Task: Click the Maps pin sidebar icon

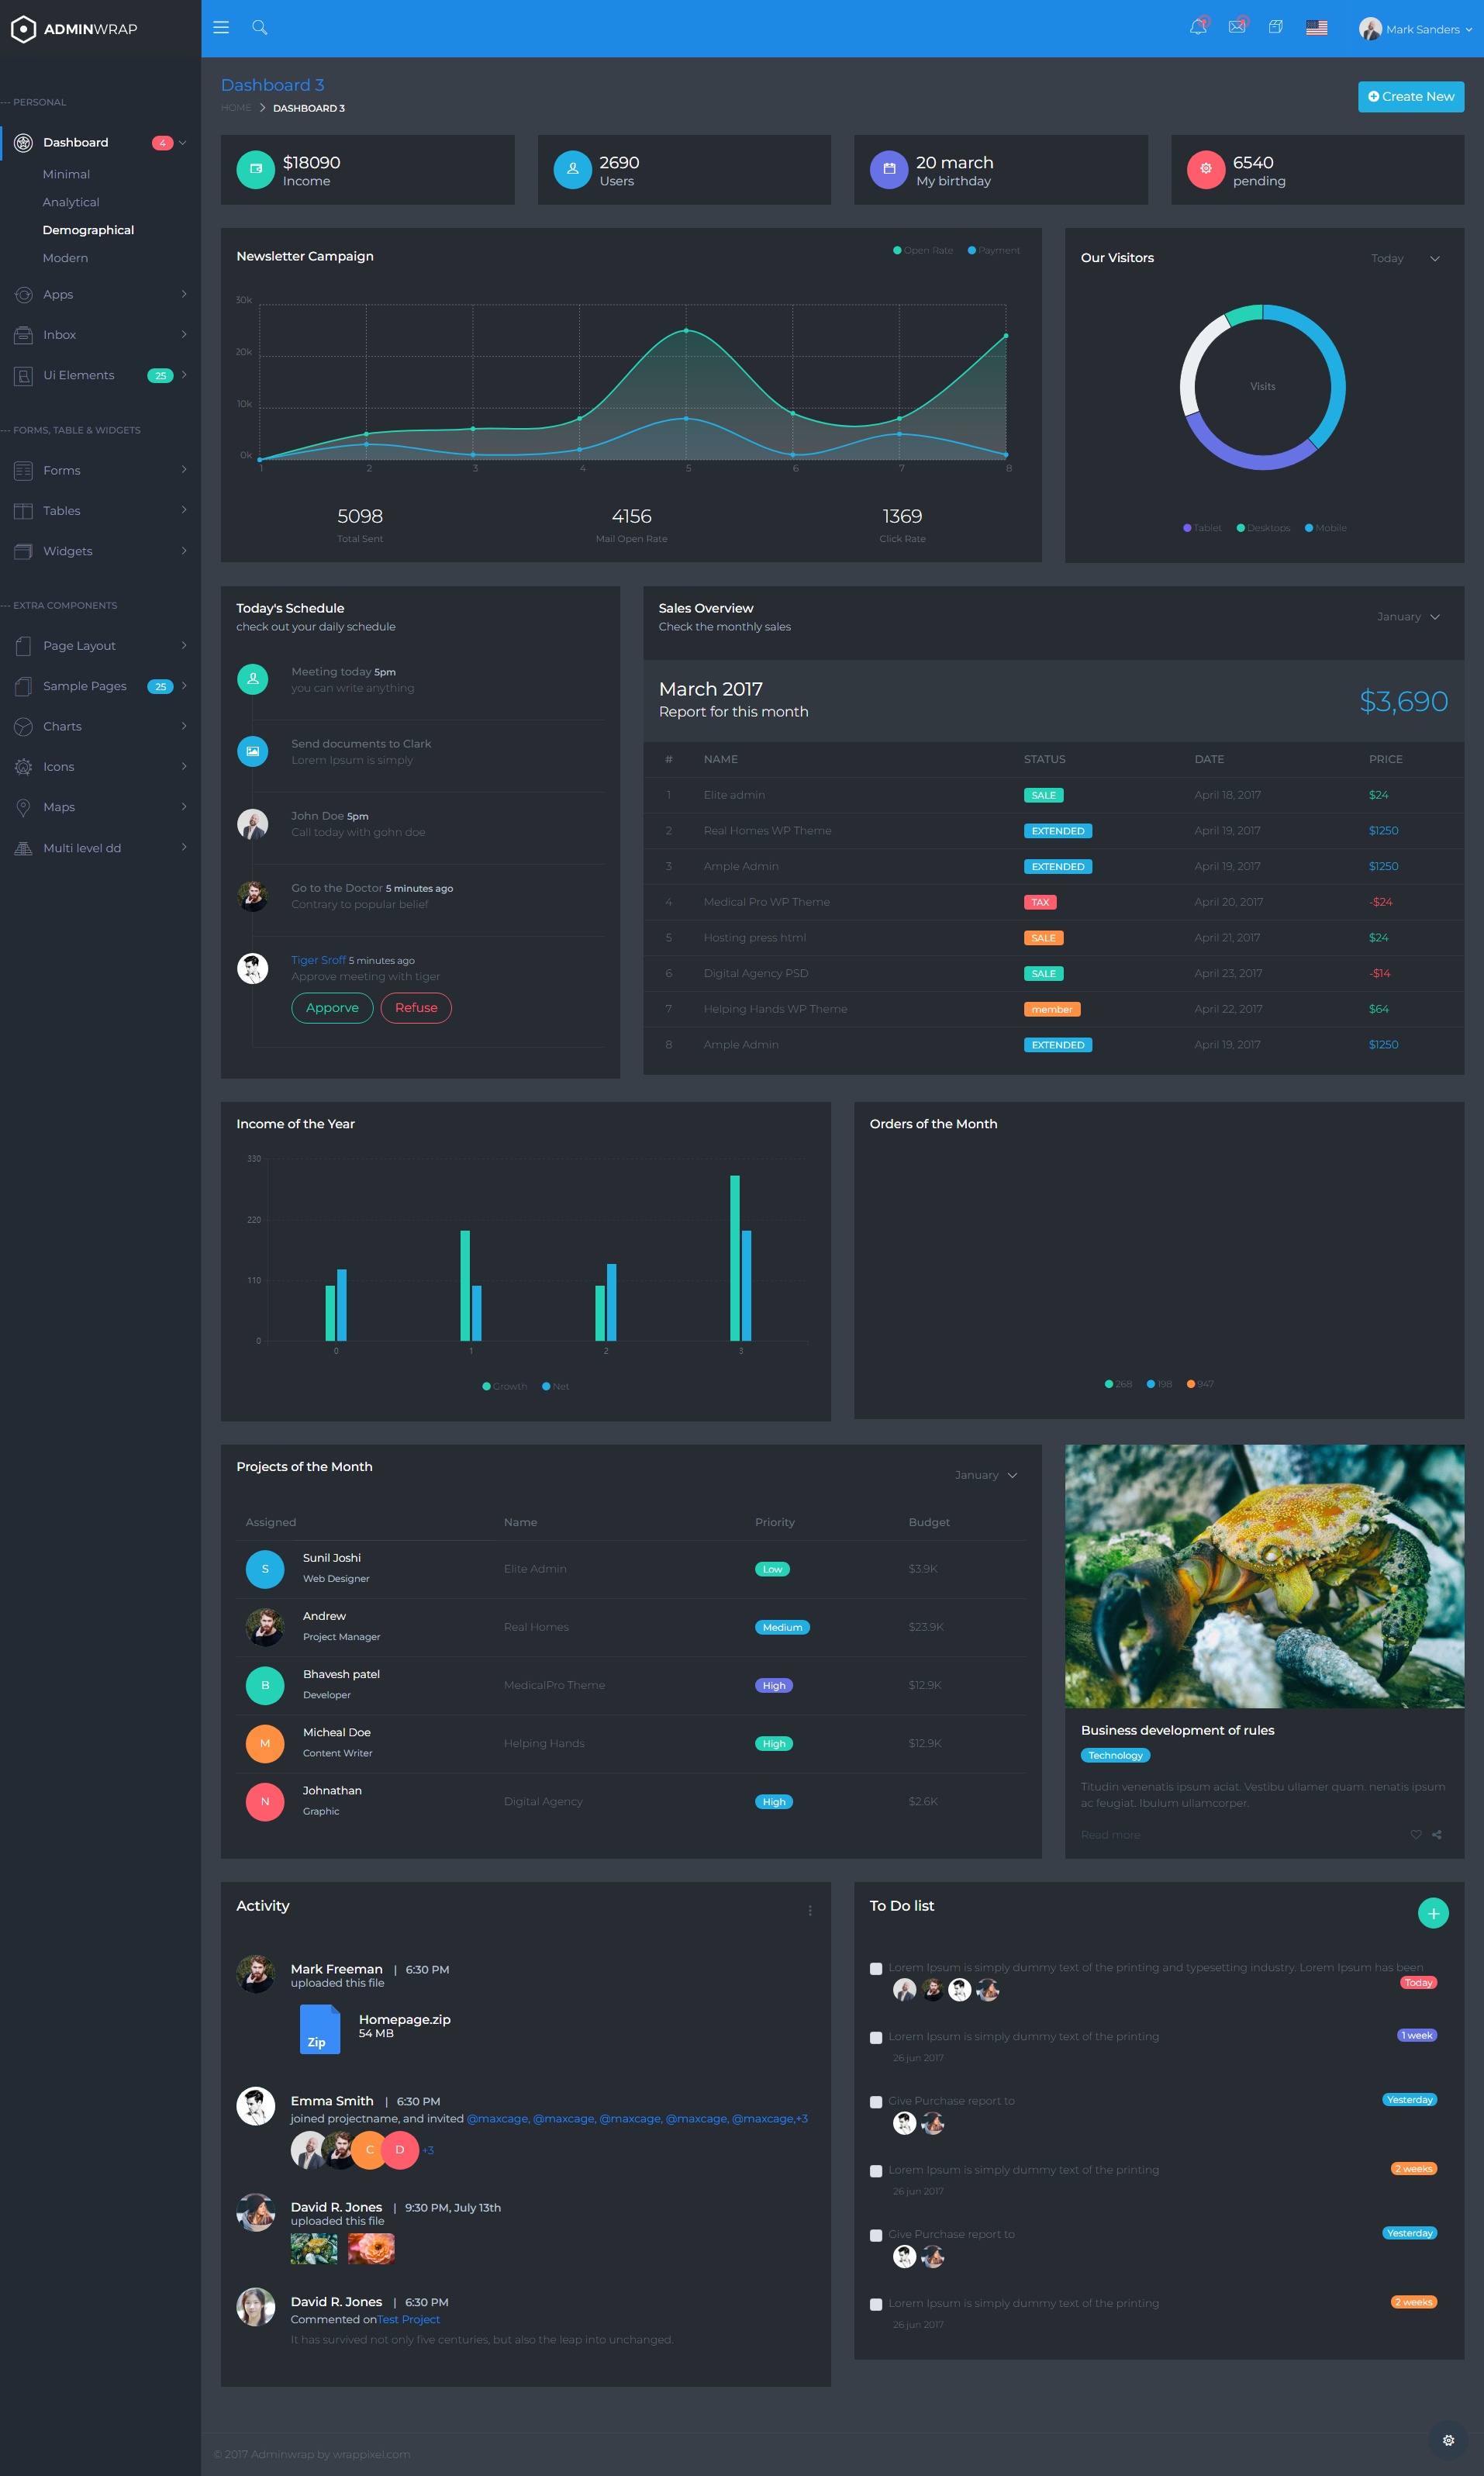Action: pos(23,807)
